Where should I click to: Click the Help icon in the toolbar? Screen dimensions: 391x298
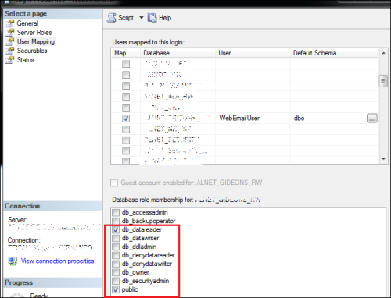pyautogui.click(x=152, y=18)
